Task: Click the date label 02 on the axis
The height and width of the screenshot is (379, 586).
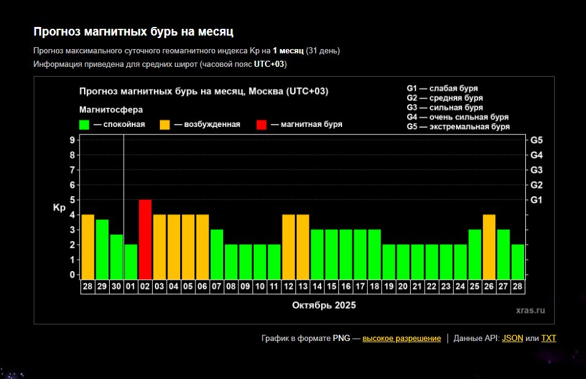Action: 145,286
